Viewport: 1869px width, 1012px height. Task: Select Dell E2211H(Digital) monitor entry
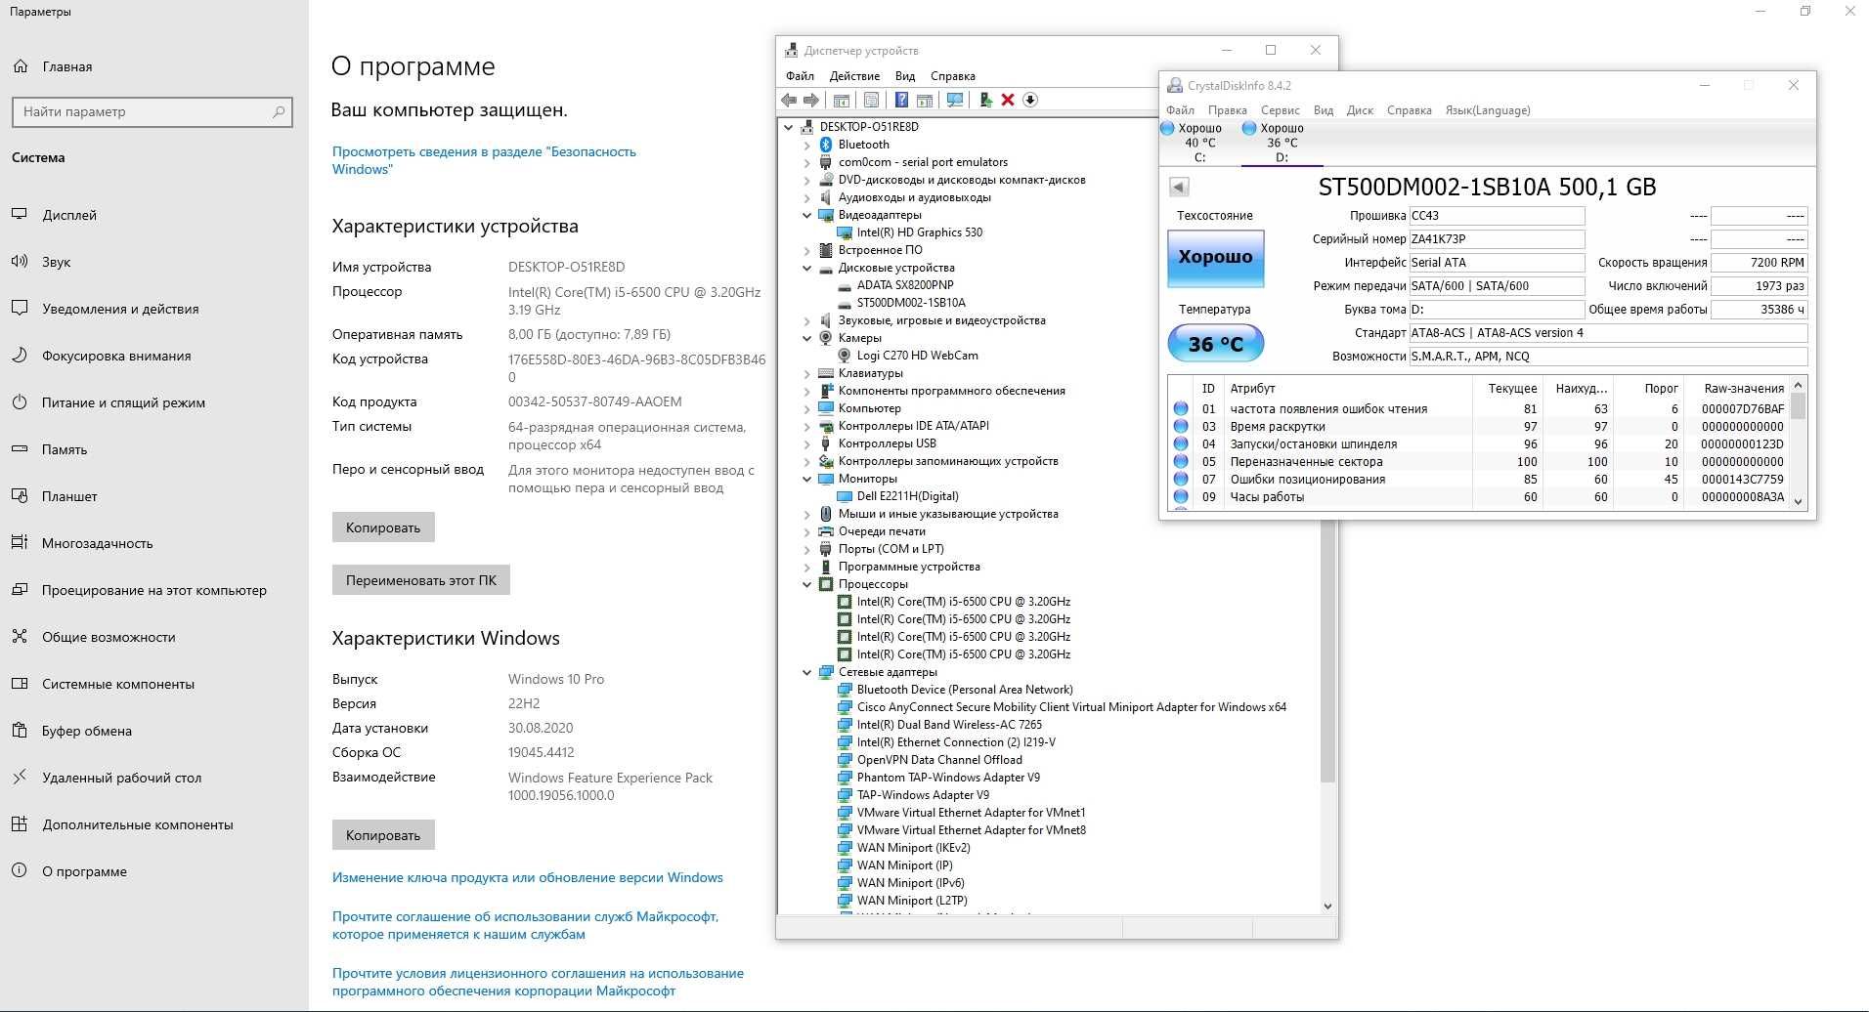[x=907, y=496]
